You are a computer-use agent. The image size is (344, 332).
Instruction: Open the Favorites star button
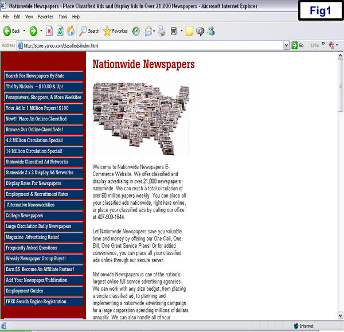point(115,31)
